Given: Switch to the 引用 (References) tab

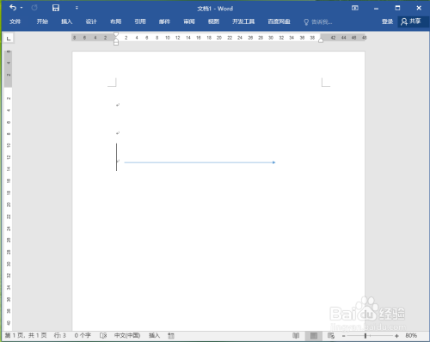Looking at the screenshot, I should (140, 21).
